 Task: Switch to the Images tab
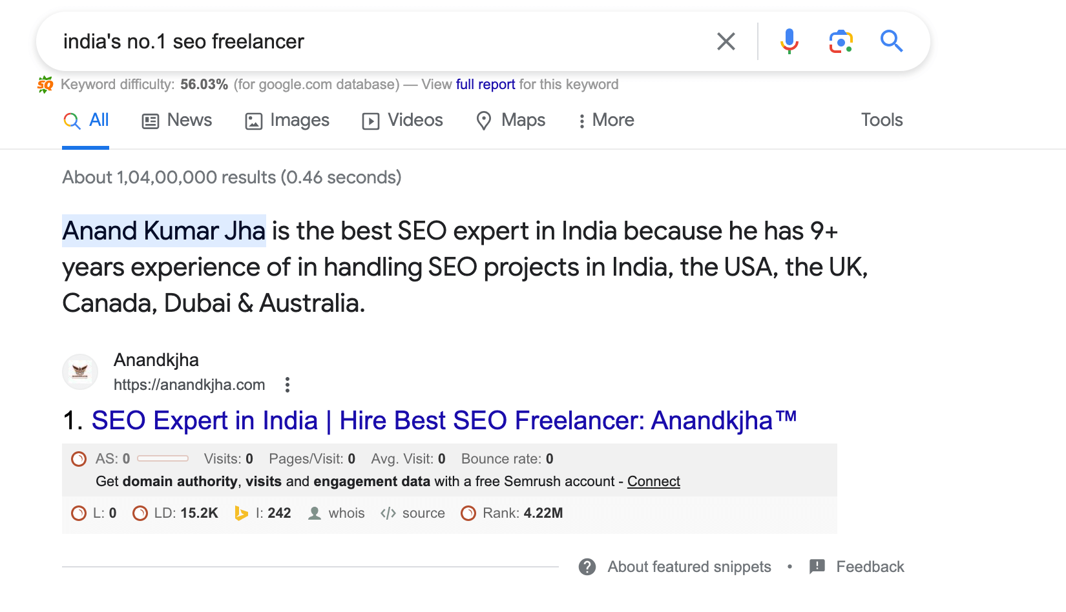287,121
